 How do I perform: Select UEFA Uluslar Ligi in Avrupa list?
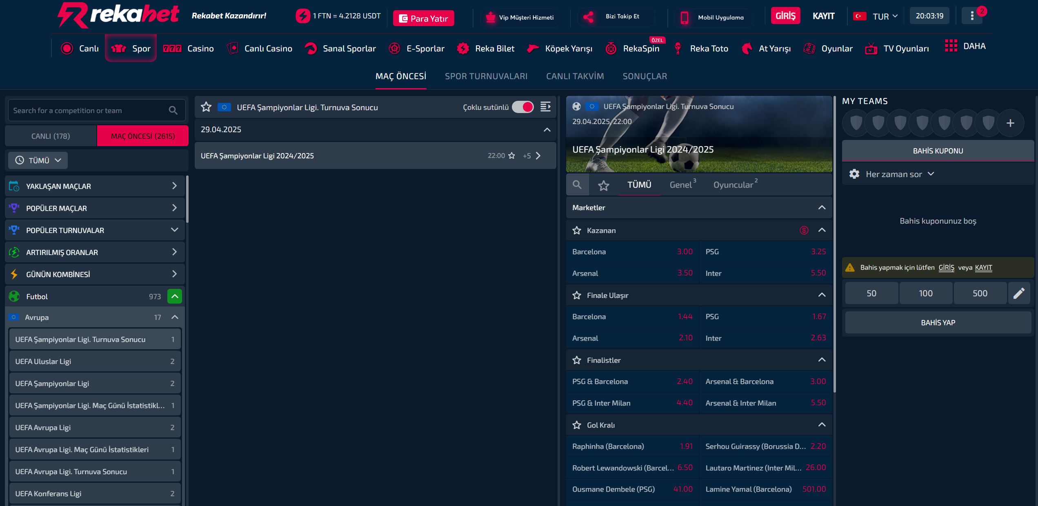pos(95,362)
